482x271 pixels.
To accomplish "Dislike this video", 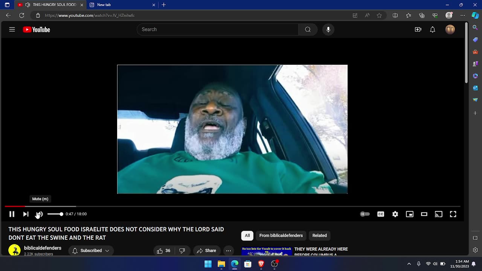I will click(x=182, y=251).
